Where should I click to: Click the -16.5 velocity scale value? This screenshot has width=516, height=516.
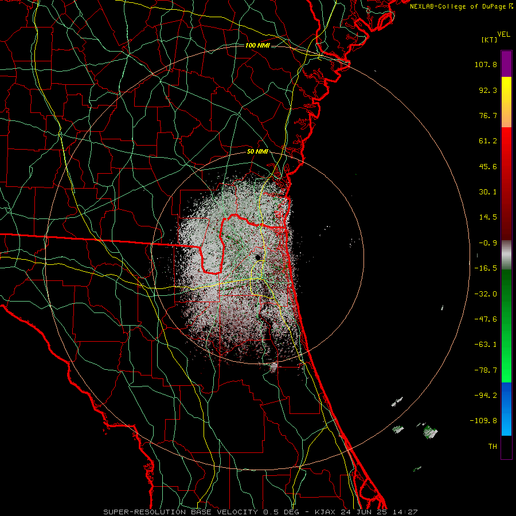[x=486, y=268]
